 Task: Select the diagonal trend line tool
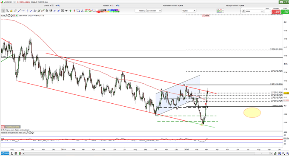pos(19,11)
